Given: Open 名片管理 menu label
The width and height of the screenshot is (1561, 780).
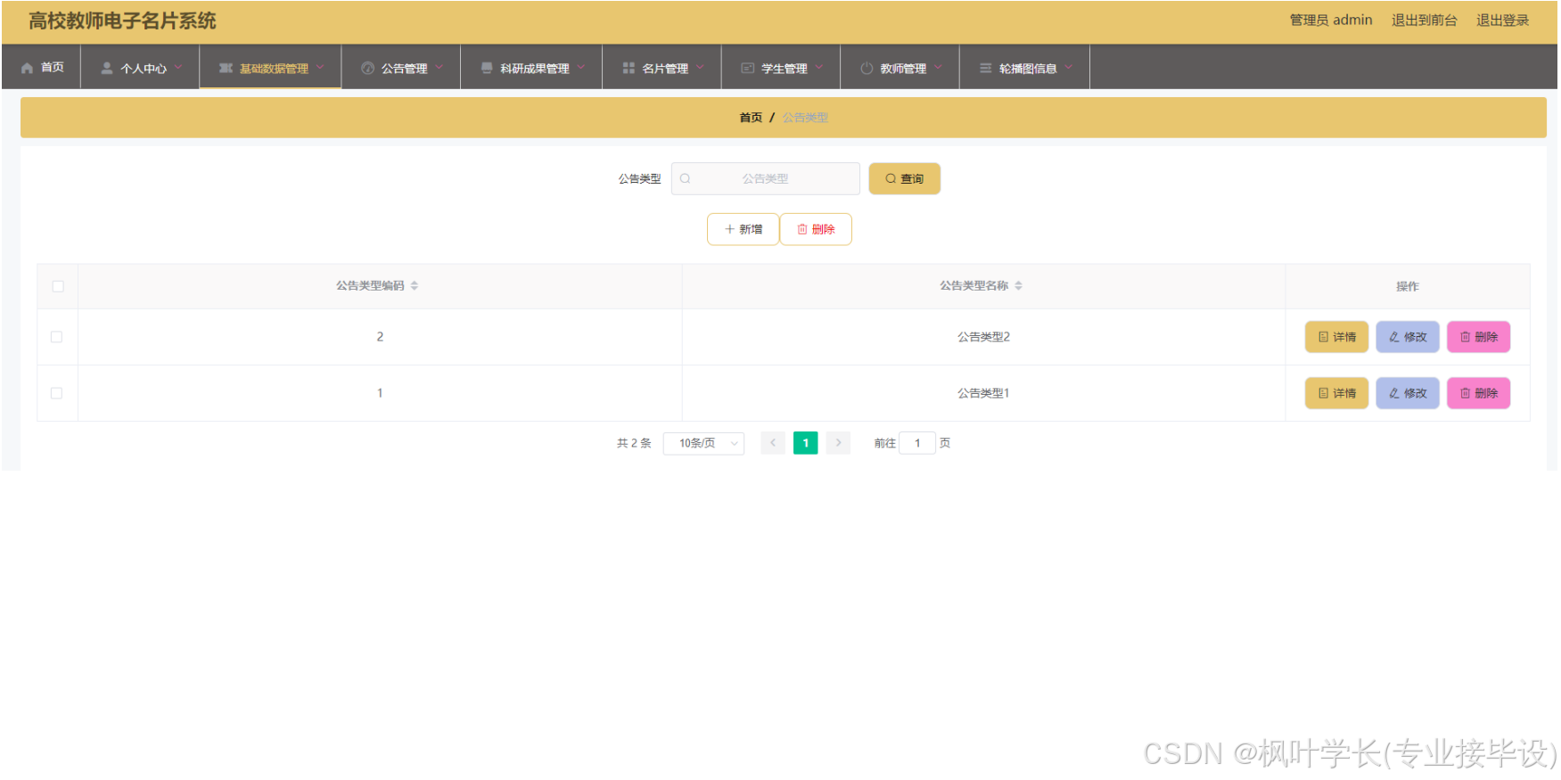Looking at the screenshot, I should 666,68.
